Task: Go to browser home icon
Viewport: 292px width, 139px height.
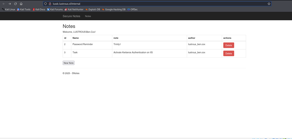Action: click(x=21, y=4)
